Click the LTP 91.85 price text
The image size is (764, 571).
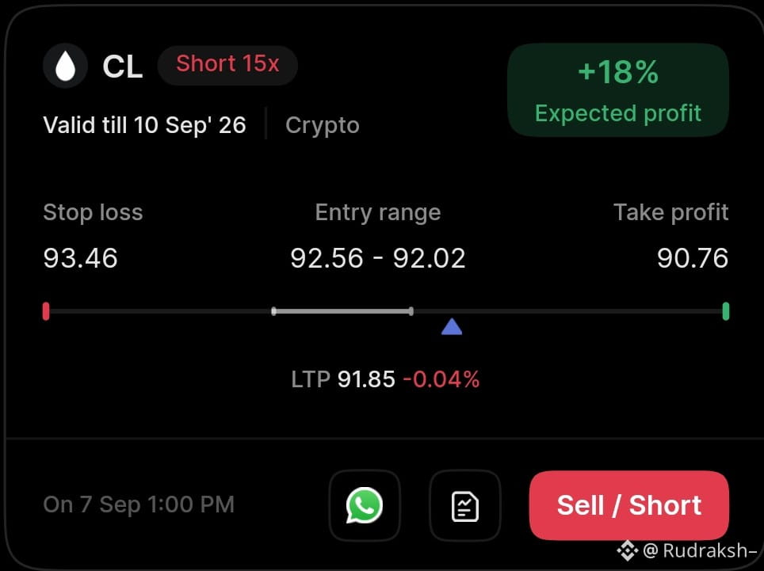click(x=343, y=379)
